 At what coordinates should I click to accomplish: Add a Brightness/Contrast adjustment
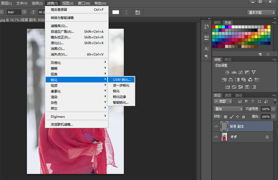click(227, 72)
